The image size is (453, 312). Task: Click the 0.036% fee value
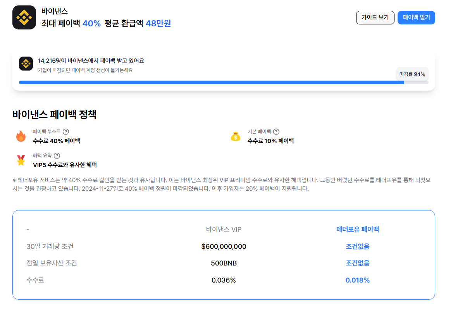click(224, 280)
